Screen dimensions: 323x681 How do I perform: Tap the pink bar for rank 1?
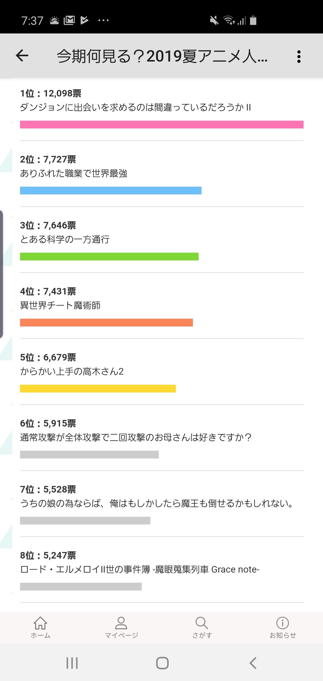161,125
